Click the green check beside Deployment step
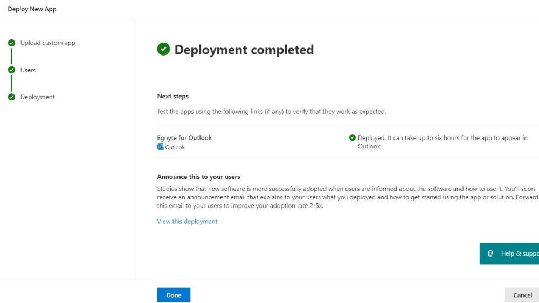 [x=12, y=97]
